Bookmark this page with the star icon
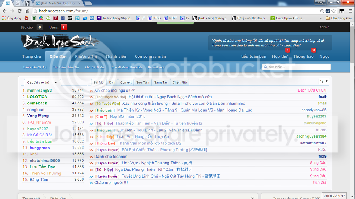 pos(334,11)
